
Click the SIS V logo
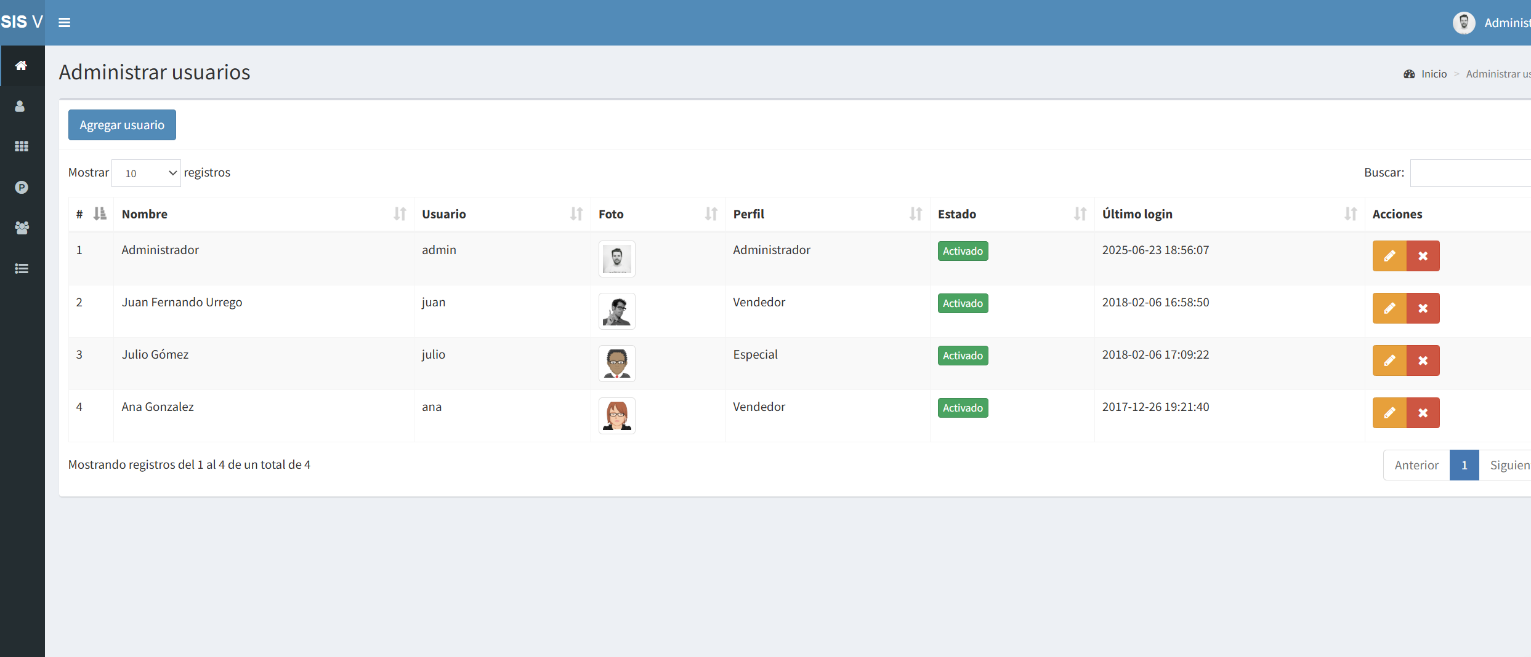(22, 22)
